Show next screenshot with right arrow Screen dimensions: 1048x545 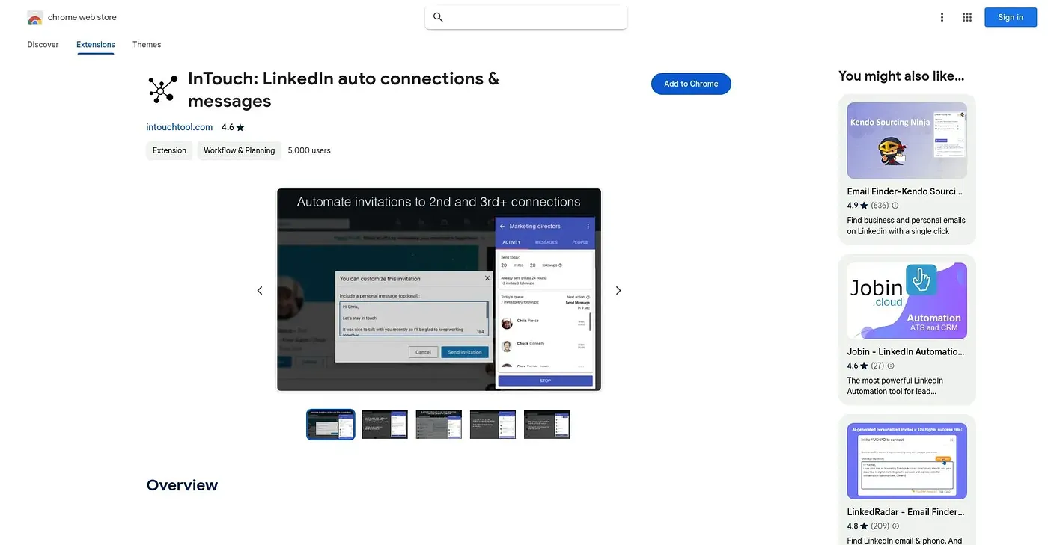(618, 290)
